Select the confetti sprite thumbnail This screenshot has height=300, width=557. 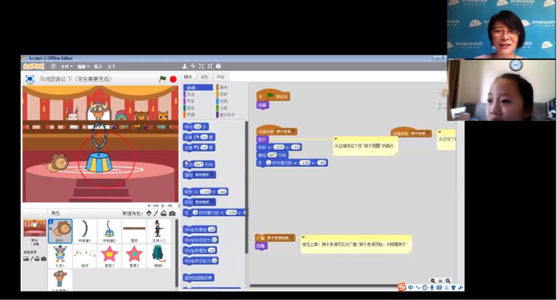click(84, 256)
